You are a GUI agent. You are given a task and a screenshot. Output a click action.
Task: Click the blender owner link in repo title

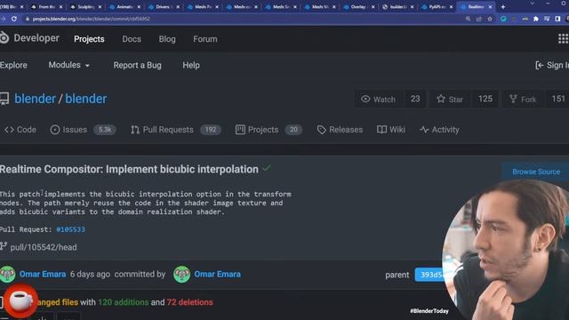[35, 99]
